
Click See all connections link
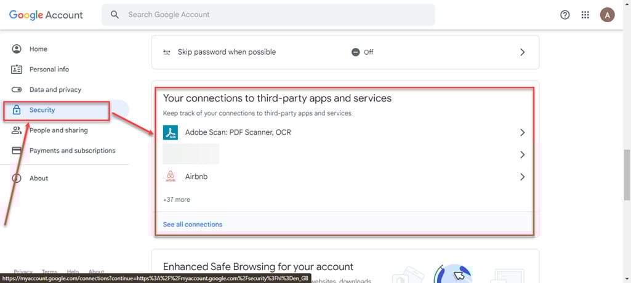[x=192, y=225]
